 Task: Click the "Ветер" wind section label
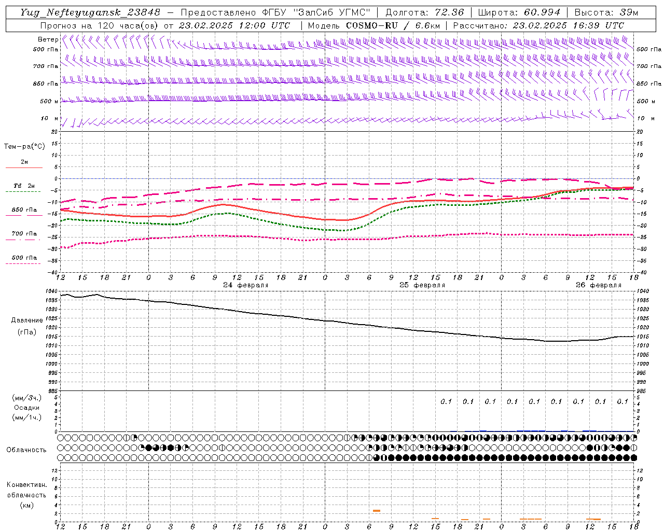pos(48,39)
